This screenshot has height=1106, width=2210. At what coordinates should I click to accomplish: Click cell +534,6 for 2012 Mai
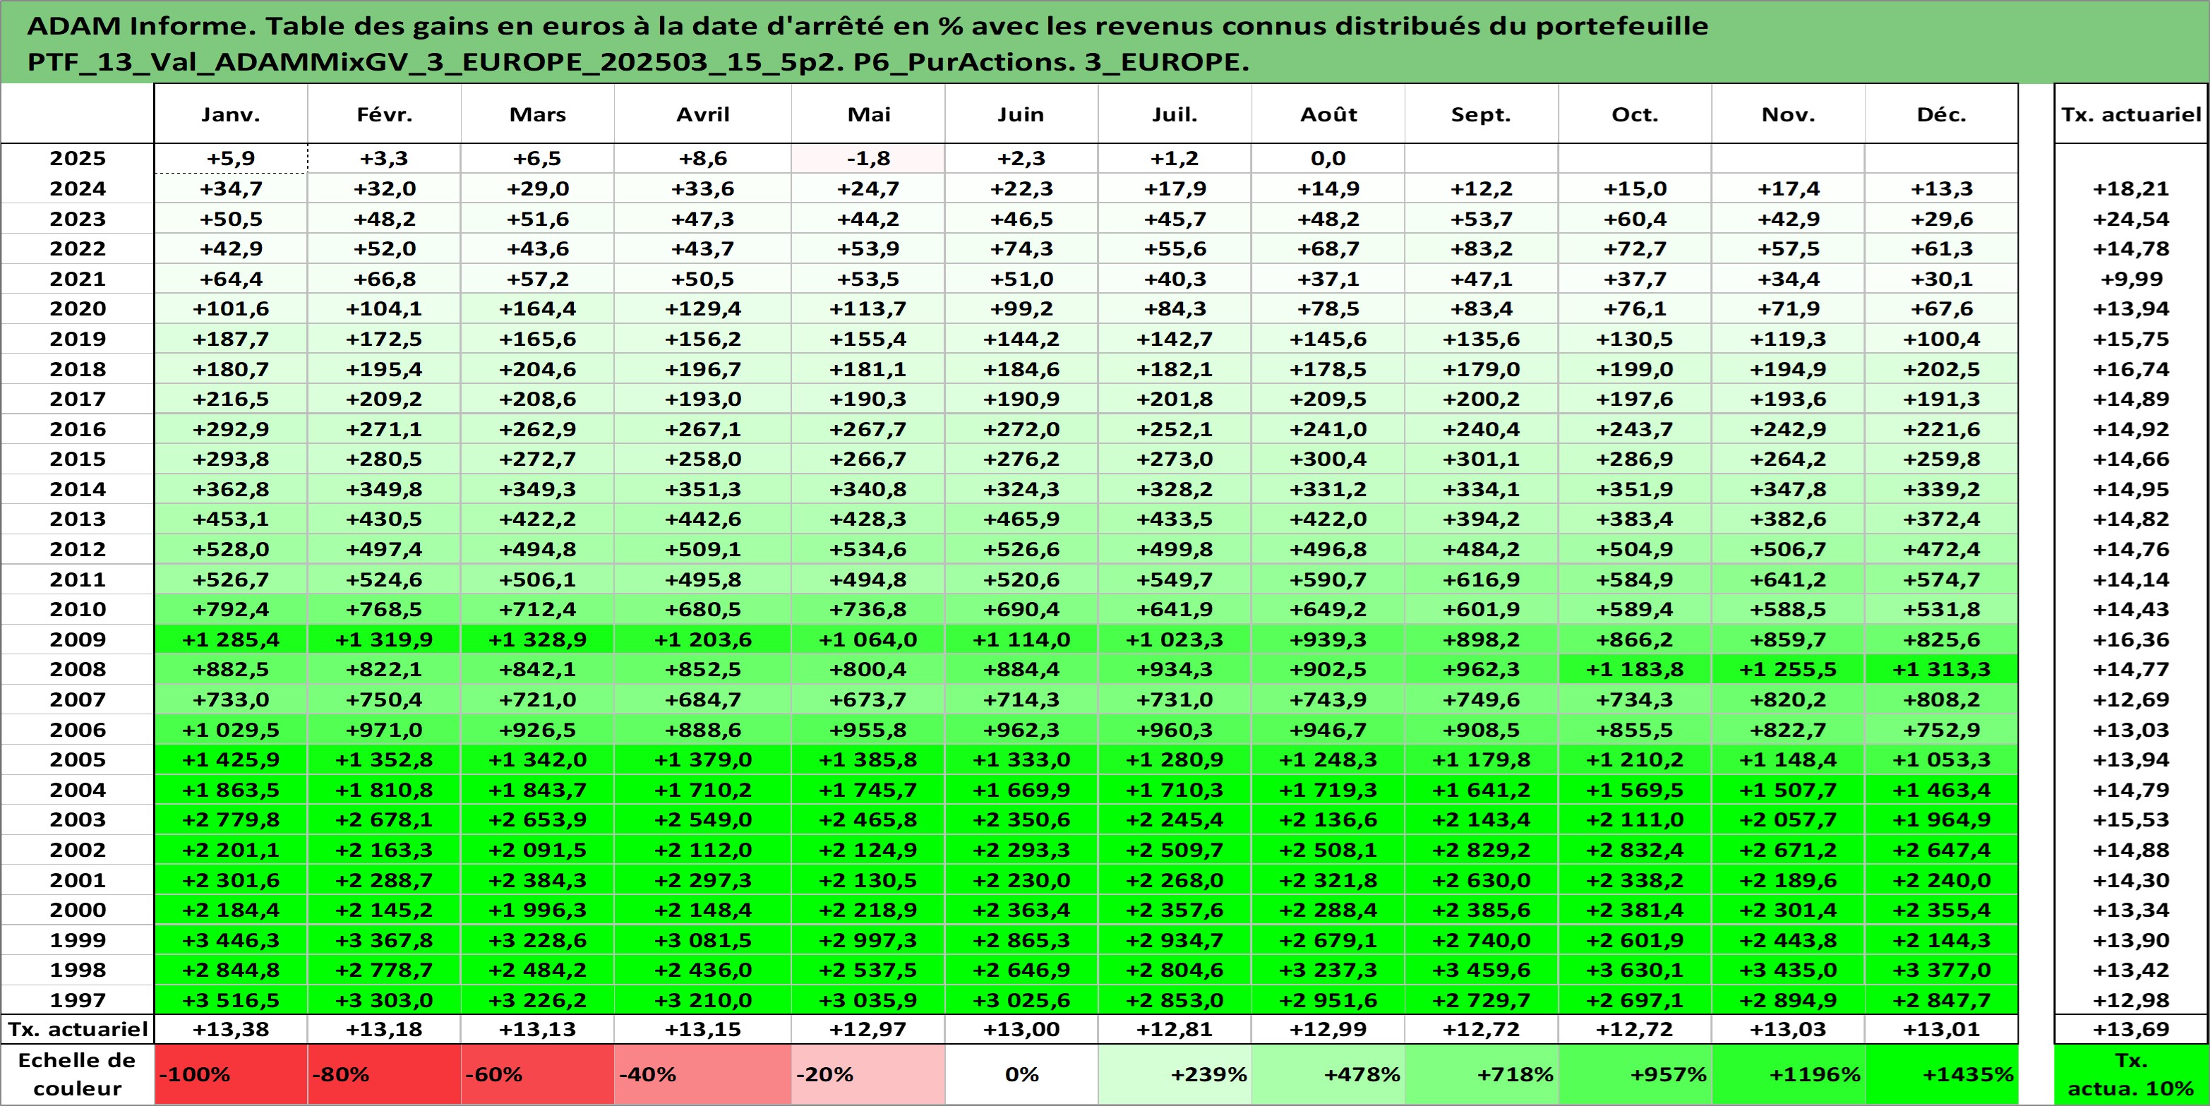pos(868,549)
